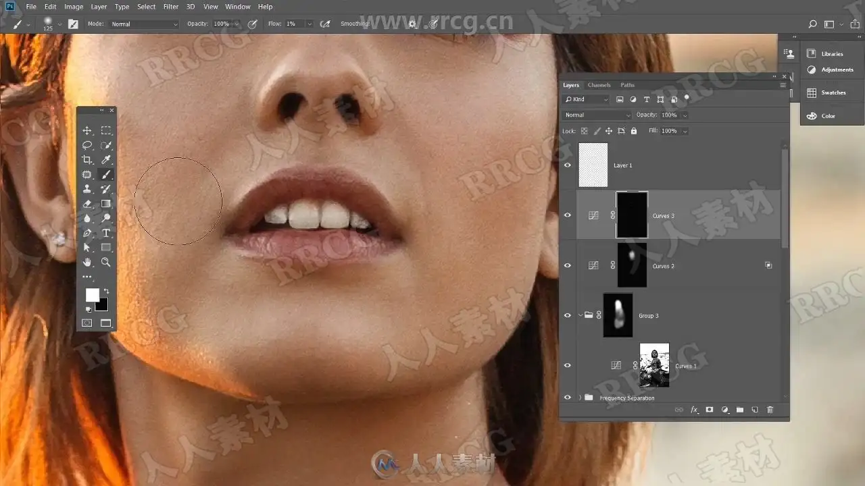Click the white foreground color swatch
Image resolution: width=865 pixels, height=486 pixels.
[x=91, y=294]
